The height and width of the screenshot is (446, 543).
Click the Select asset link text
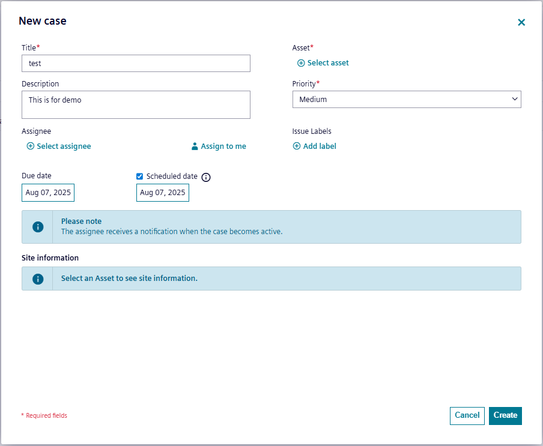[x=328, y=63]
